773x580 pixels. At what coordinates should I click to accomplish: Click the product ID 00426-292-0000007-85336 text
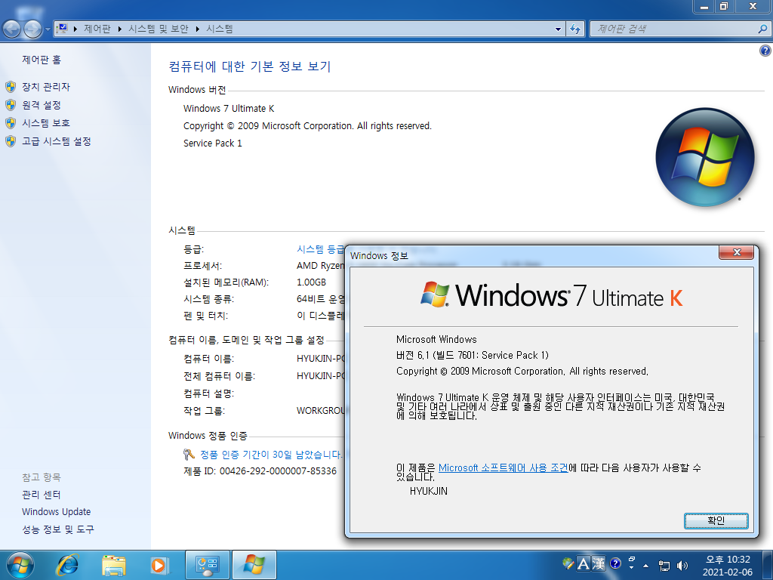coord(278,471)
